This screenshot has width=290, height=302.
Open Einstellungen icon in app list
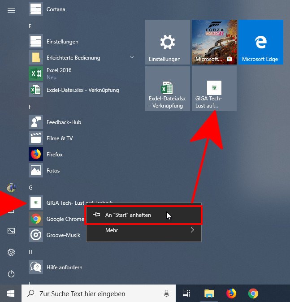point(36,41)
